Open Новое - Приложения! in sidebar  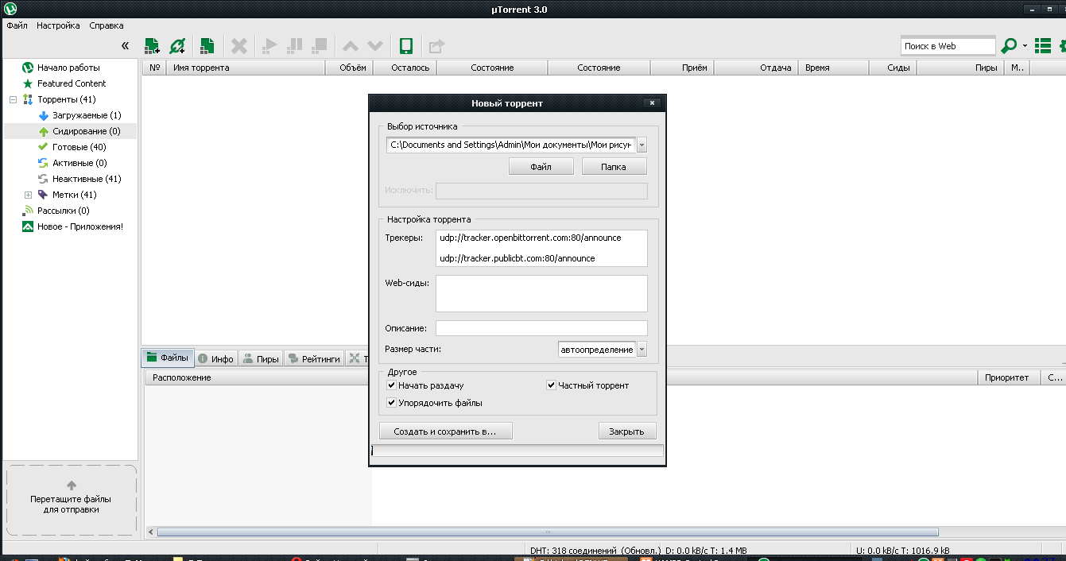click(x=80, y=226)
